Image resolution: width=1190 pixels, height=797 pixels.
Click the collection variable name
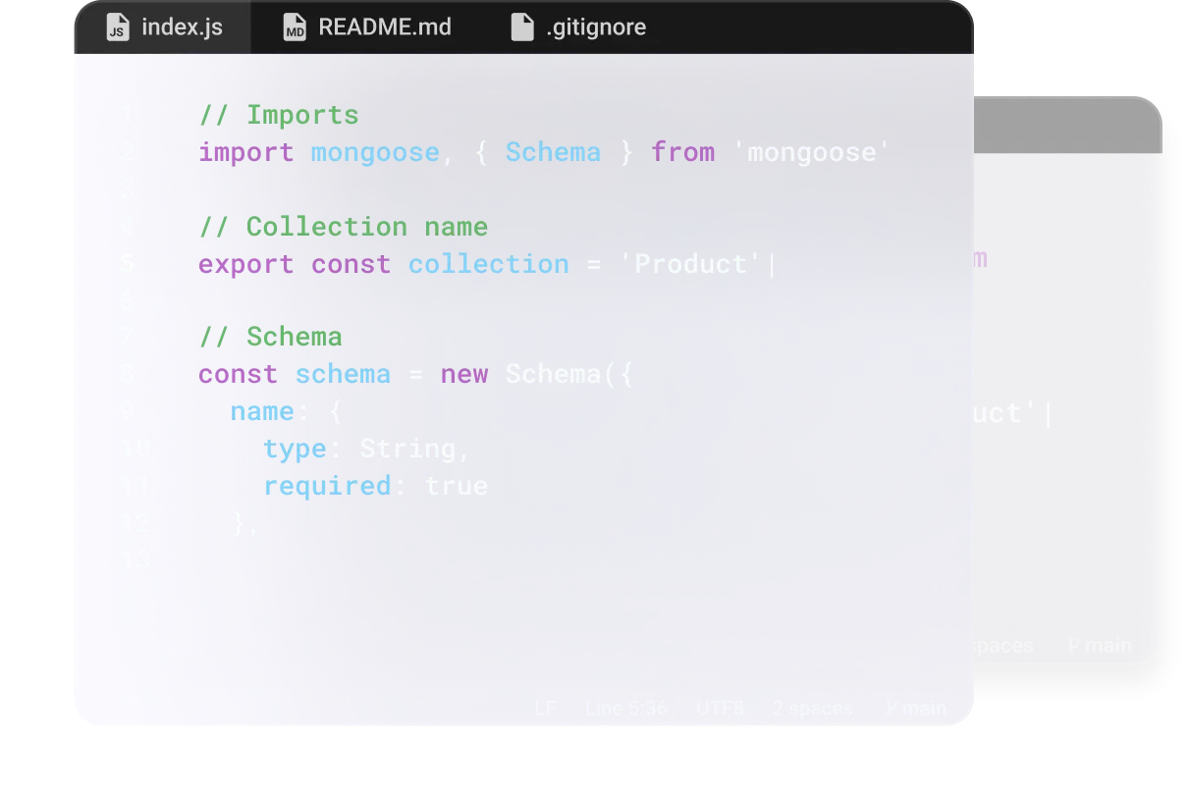tap(489, 264)
